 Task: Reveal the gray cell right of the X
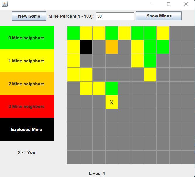point(125,102)
